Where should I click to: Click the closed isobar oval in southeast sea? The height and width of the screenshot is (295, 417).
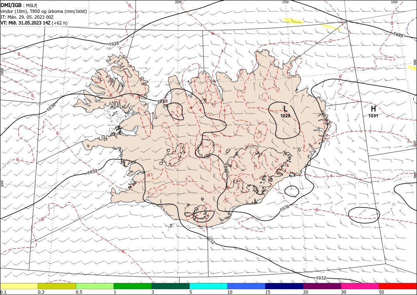point(364,215)
